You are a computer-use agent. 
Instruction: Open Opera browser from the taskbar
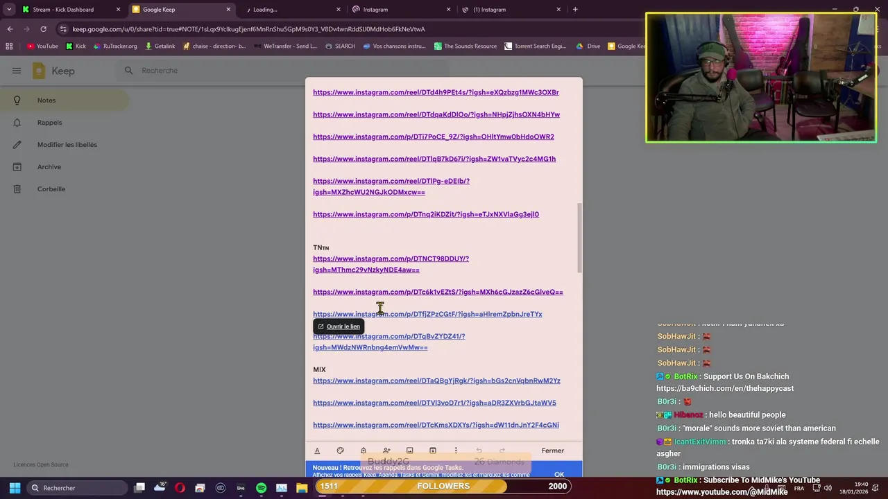coord(180,488)
